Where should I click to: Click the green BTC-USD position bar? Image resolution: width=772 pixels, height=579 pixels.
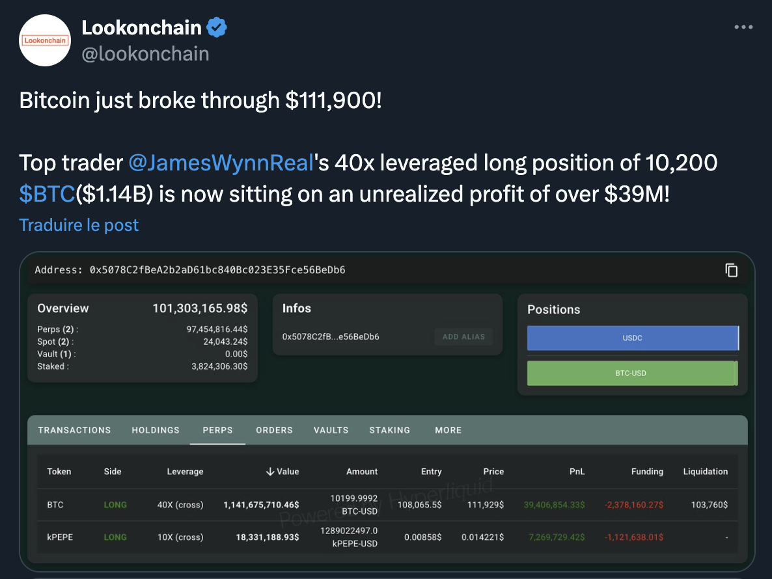click(x=631, y=373)
